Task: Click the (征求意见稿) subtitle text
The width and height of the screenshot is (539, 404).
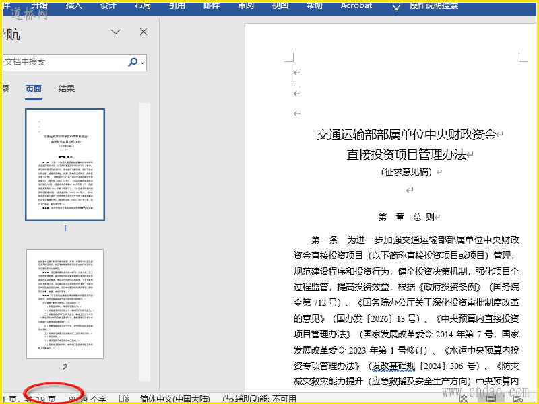Action: 406,172
